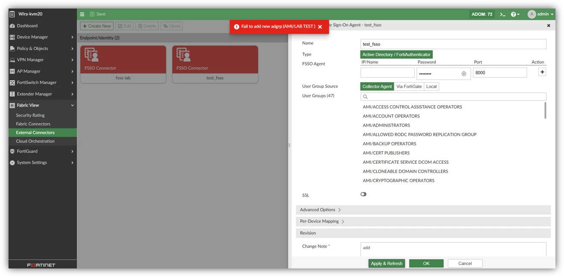Image resolution: width=564 pixels, height=277 pixels.
Task: Close the Sign-On Agent panel
Action: 549,26
